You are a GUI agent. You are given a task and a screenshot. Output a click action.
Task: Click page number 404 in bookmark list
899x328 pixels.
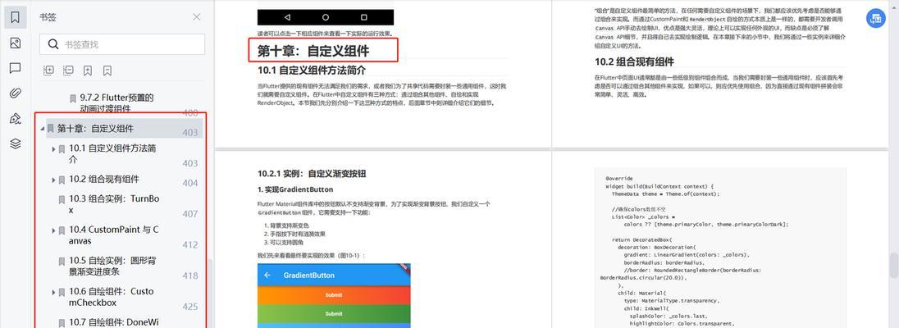(x=190, y=184)
